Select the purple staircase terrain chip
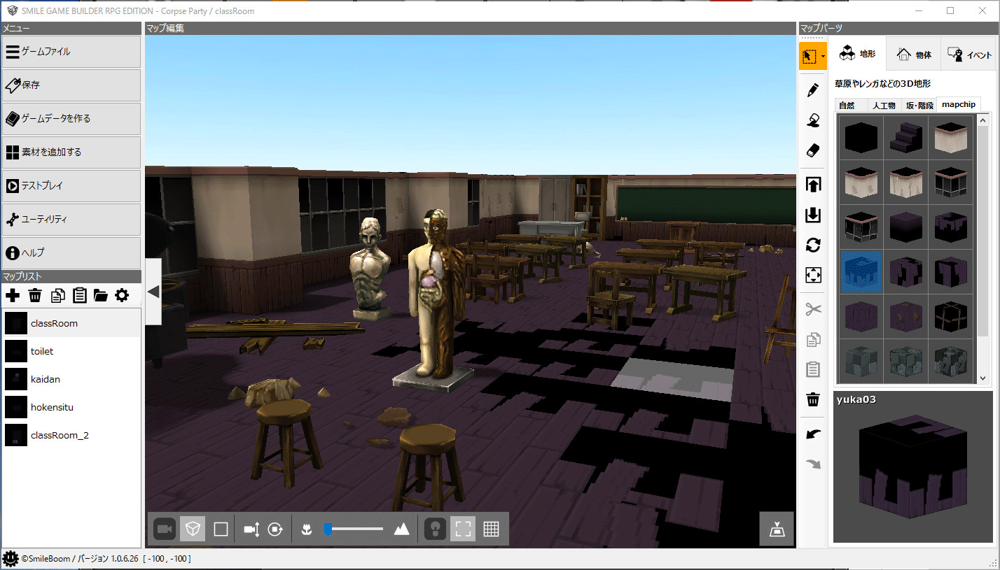This screenshot has height=570, width=1000. 905,137
